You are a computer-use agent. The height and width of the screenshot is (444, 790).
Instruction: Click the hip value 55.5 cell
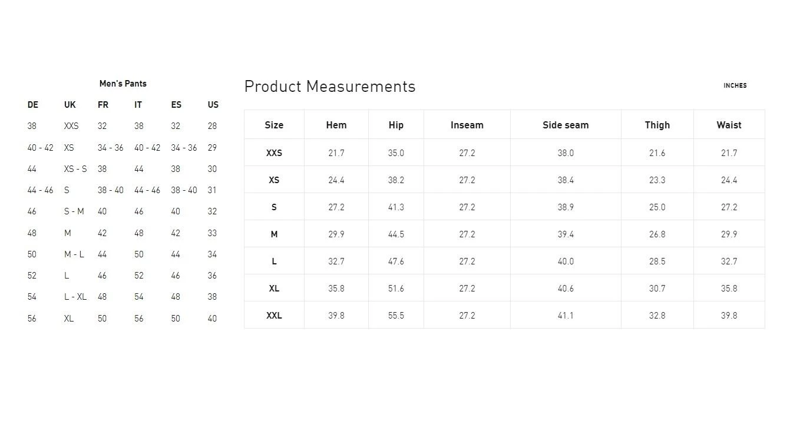pos(396,316)
